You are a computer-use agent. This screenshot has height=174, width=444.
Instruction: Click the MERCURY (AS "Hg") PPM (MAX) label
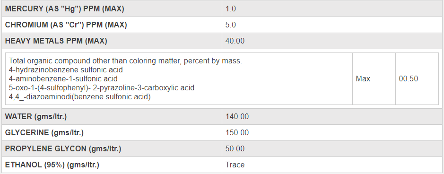(x=65, y=9)
